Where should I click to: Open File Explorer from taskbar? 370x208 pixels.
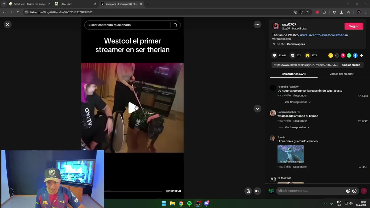[x=172, y=203]
